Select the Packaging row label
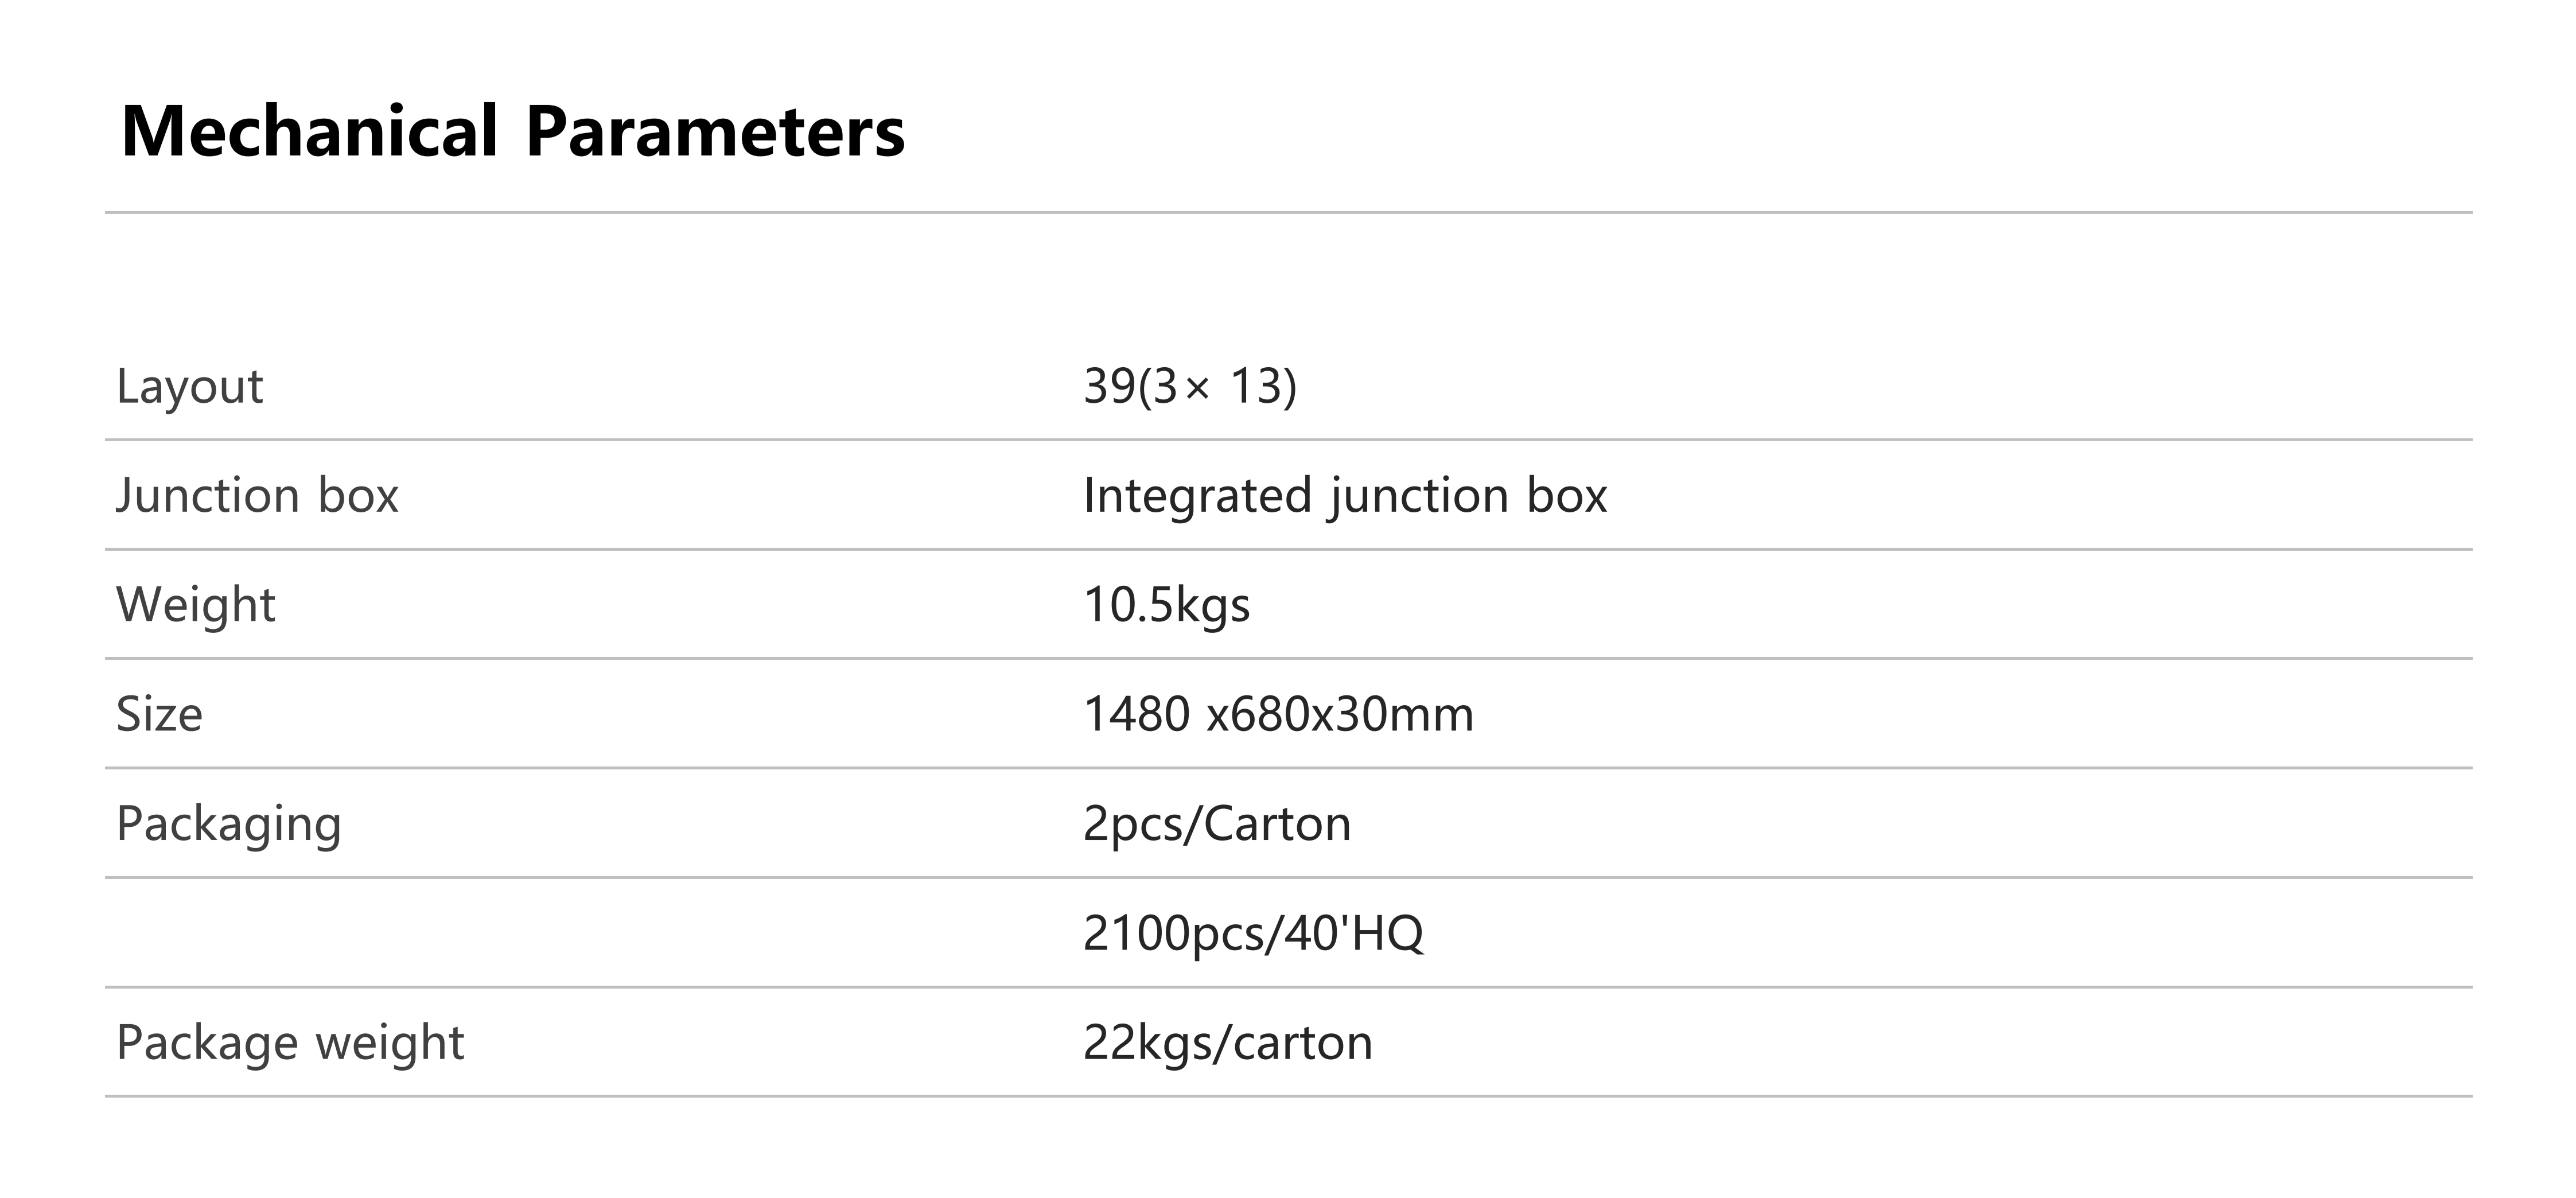Viewport: 2576px width, 1198px height. (x=229, y=825)
